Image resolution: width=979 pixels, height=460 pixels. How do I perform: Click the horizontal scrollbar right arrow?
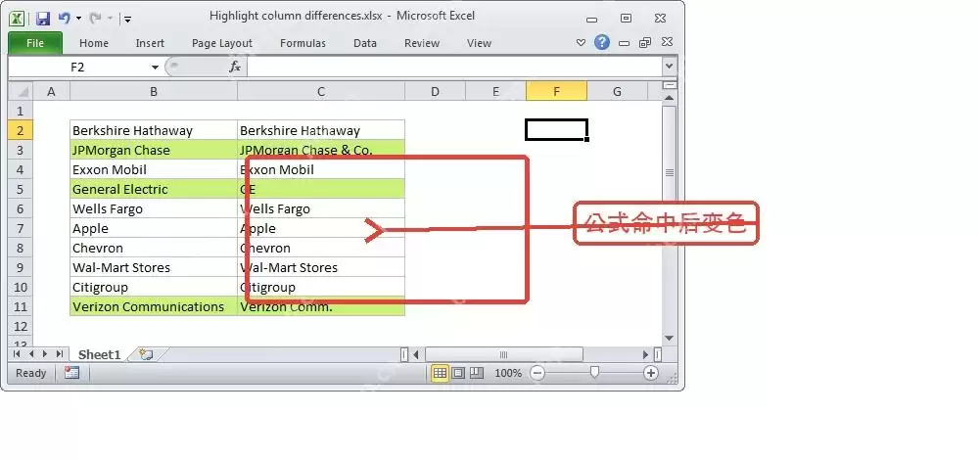646,354
